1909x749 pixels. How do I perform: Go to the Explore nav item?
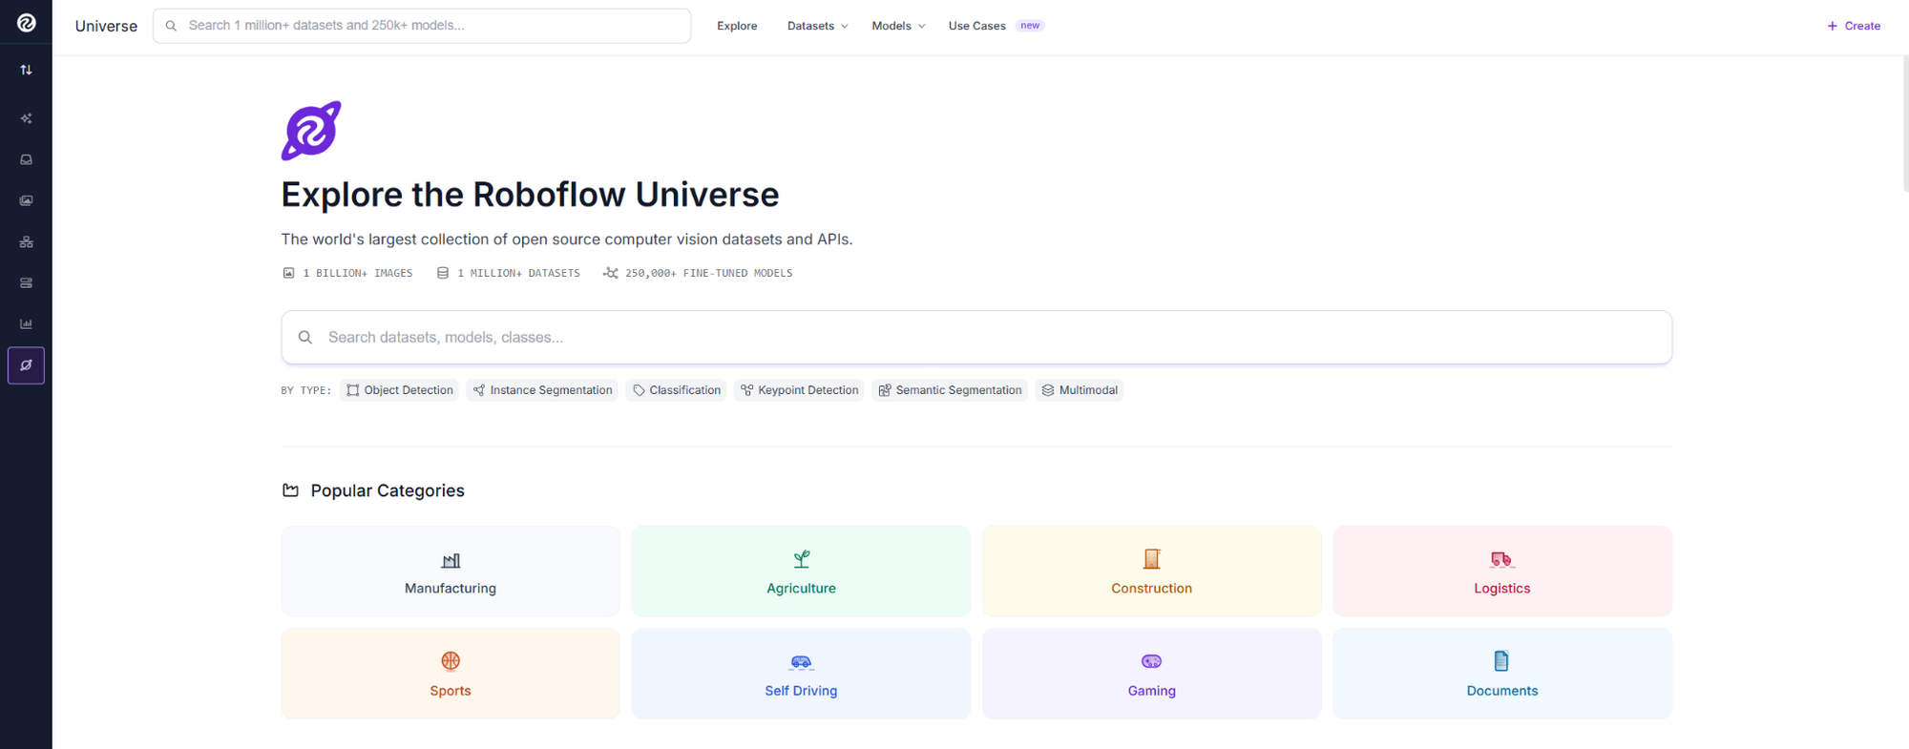click(737, 26)
